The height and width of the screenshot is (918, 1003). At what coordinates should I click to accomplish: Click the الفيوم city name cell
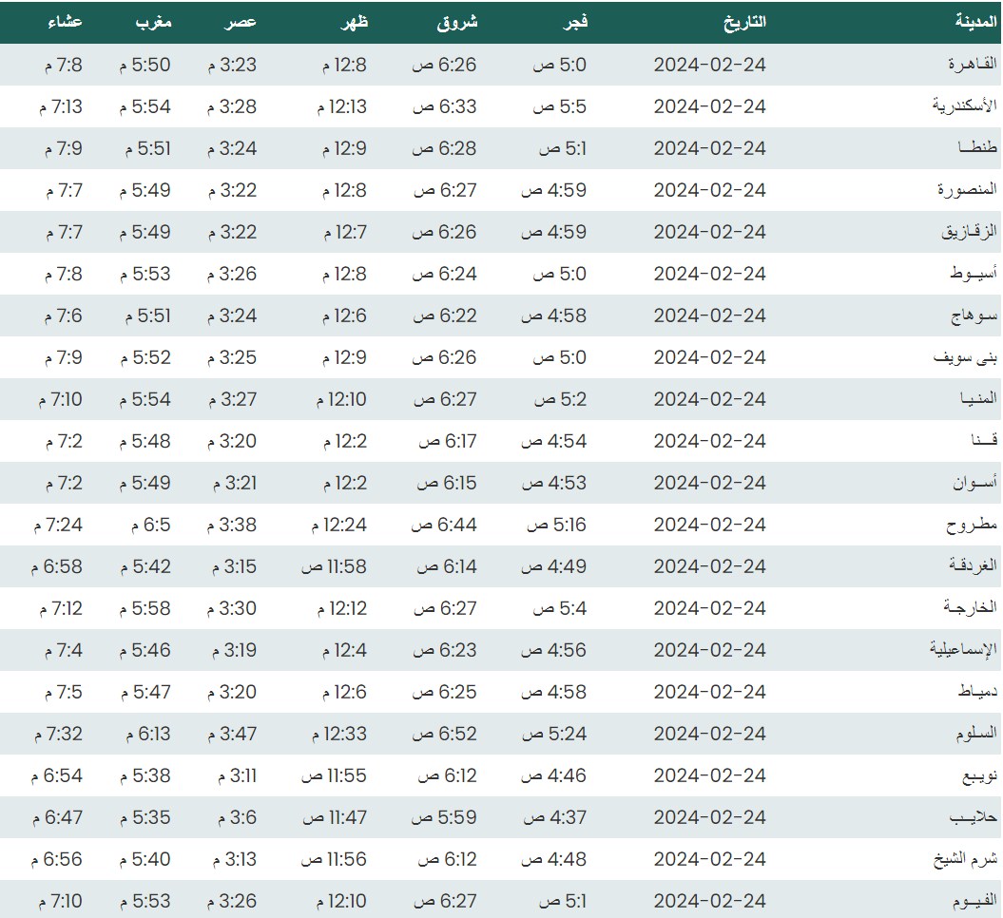[974, 901]
